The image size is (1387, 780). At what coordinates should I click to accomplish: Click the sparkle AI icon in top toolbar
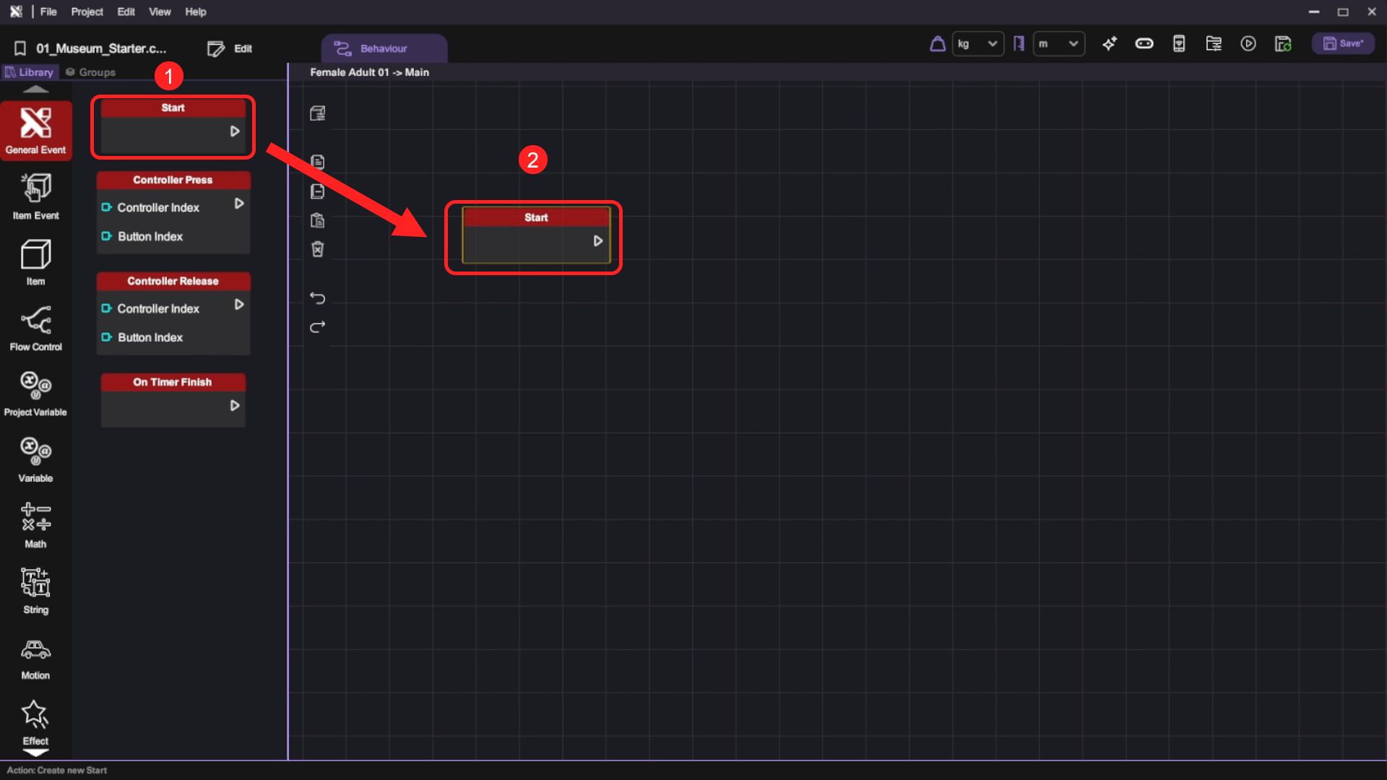click(1110, 44)
